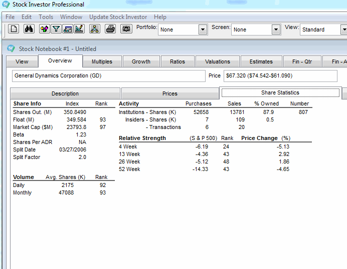This screenshot has width=347, height=269.
Task: Switch to the Valuations tab
Action: pyautogui.click(x=217, y=61)
